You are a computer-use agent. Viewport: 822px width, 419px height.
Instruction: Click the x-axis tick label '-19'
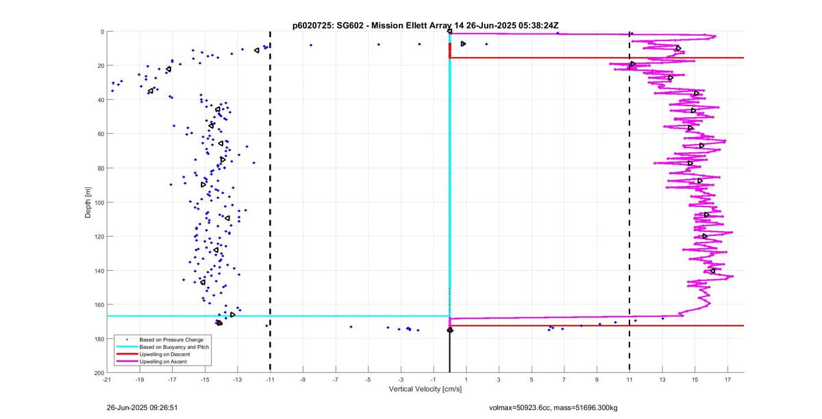pyautogui.click(x=140, y=379)
